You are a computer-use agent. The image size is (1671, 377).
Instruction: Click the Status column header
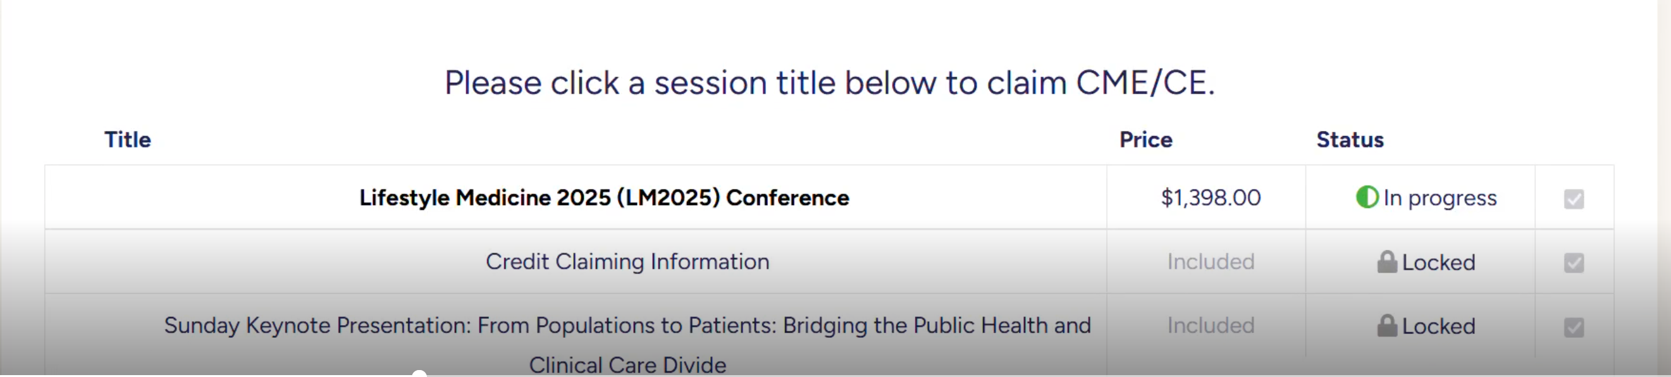point(1350,140)
